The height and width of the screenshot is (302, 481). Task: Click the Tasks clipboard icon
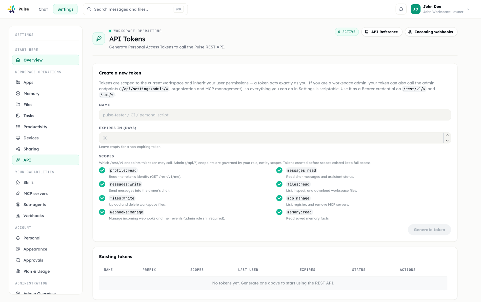pos(18,116)
